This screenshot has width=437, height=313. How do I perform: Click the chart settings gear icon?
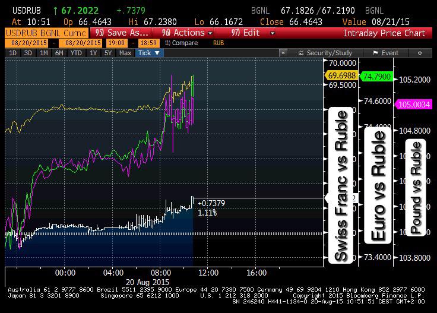click(x=420, y=53)
